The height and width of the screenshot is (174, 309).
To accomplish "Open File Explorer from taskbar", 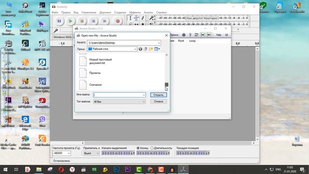I will pyautogui.click(x=39, y=170).
